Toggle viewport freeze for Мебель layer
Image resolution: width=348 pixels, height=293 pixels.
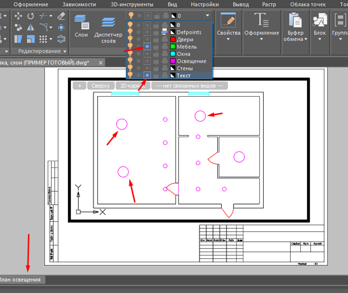[147, 47]
